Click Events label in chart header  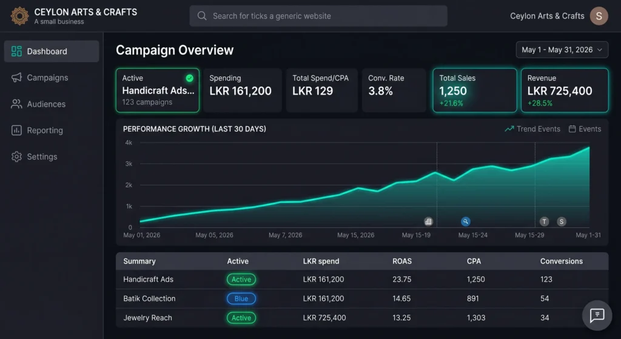(x=589, y=129)
